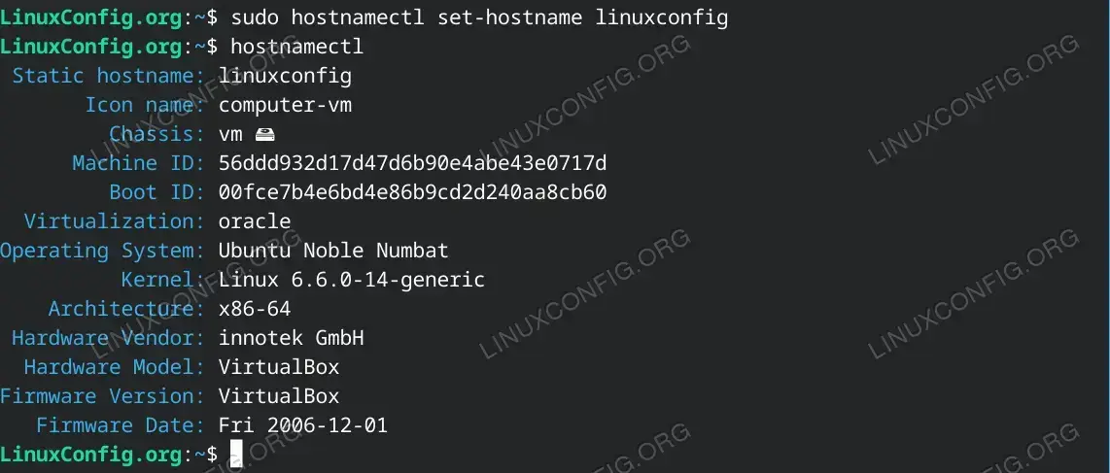Click the computer-vm icon name value
This screenshot has height=473, width=1110.
[x=285, y=105]
